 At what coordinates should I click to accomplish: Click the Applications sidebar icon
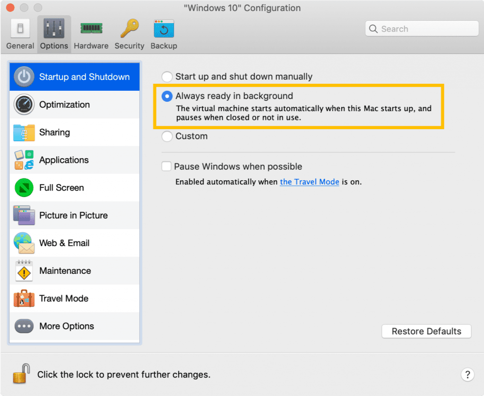click(x=24, y=160)
